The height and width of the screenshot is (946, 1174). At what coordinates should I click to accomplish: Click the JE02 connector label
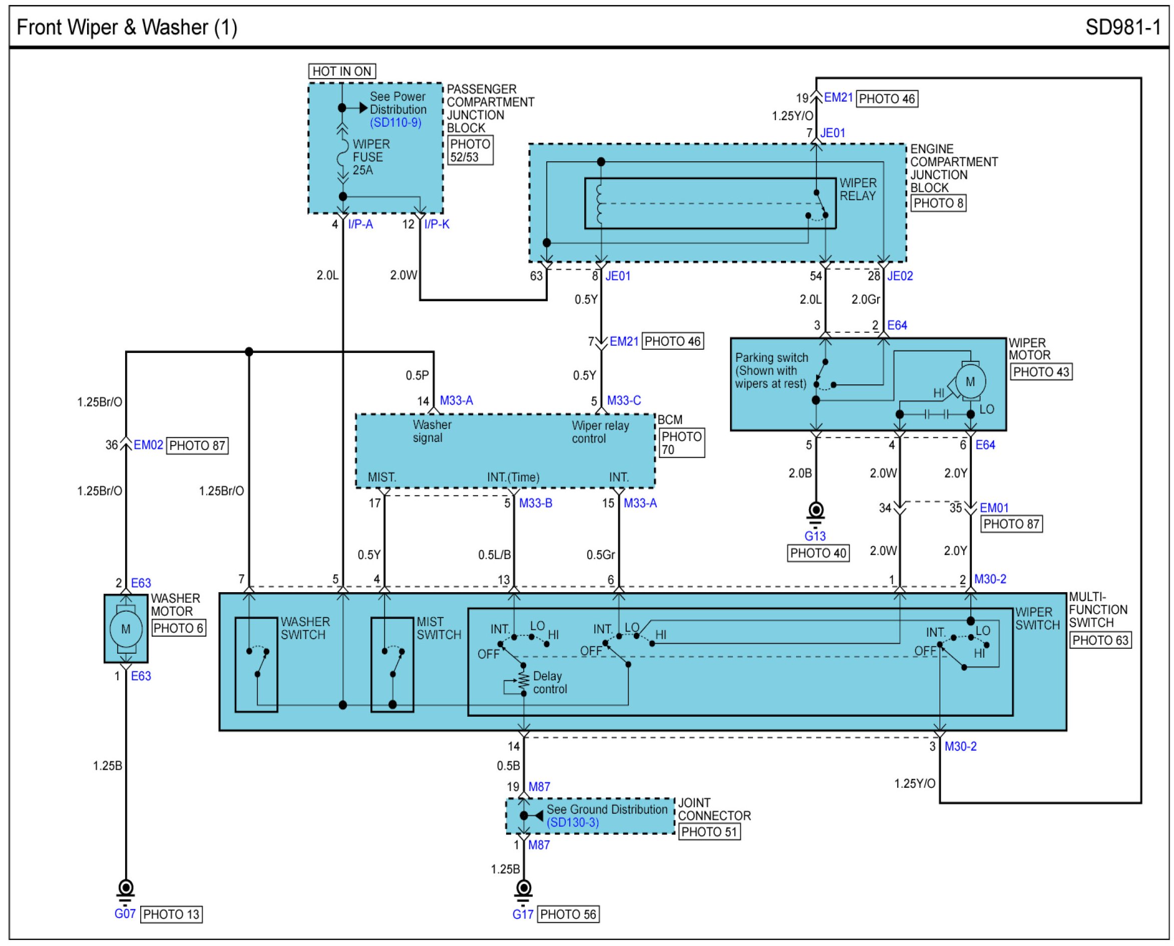899,276
